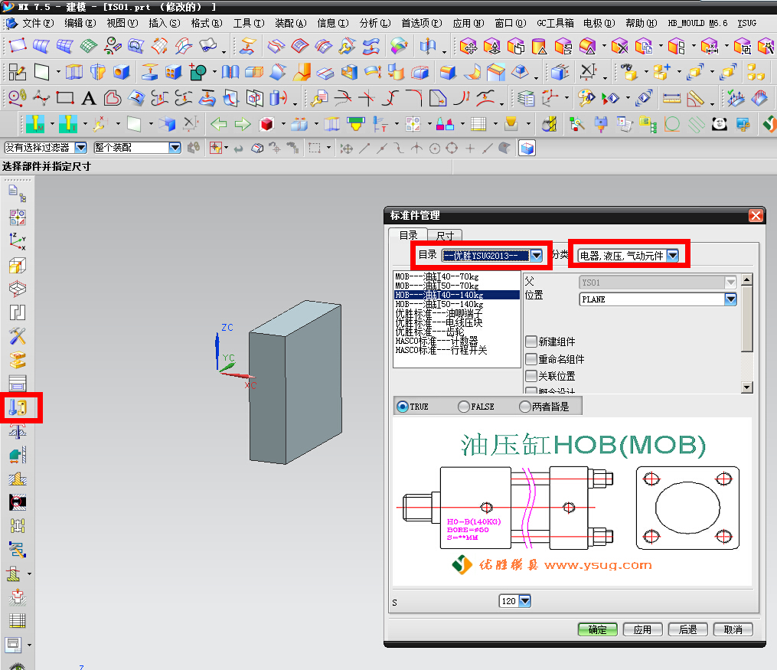The image size is (777, 670).
Task: Click the heart-shaped curve icon
Action: [x=113, y=98]
